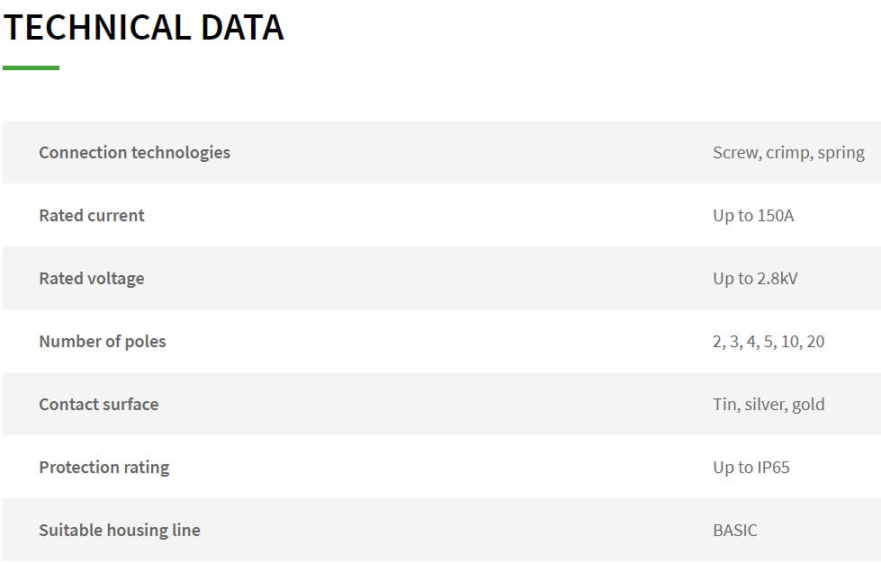Click the 'Tin, silver, gold' value
This screenshot has height=563, width=881.
pos(768,404)
